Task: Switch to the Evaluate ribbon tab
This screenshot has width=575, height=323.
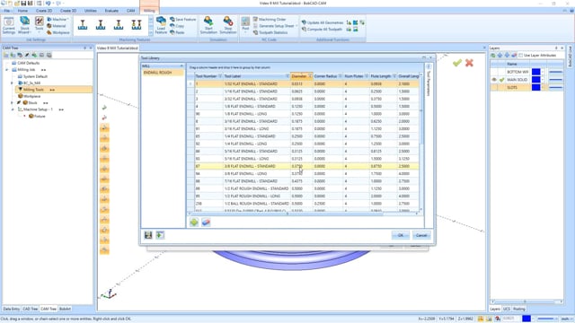Action: click(111, 11)
